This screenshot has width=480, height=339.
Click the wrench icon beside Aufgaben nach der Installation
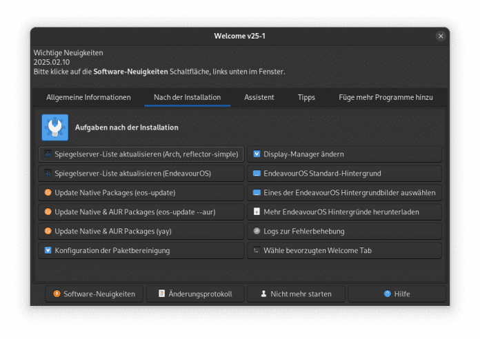tap(55, 127)
